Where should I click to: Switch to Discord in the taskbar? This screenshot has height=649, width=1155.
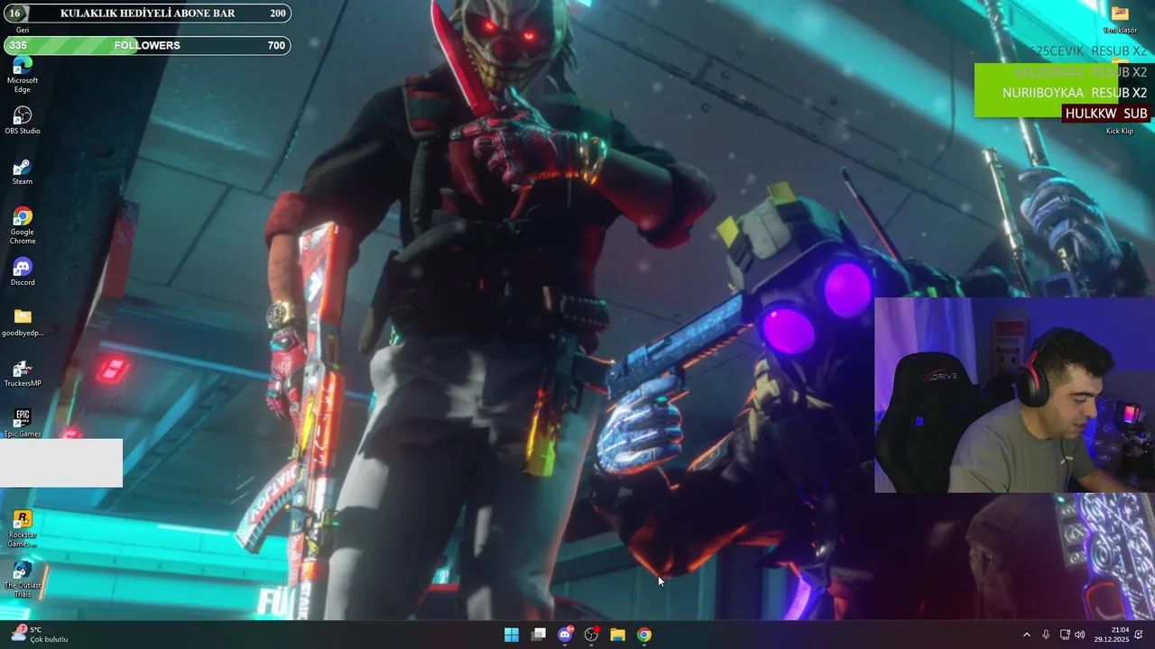point(565,635)
